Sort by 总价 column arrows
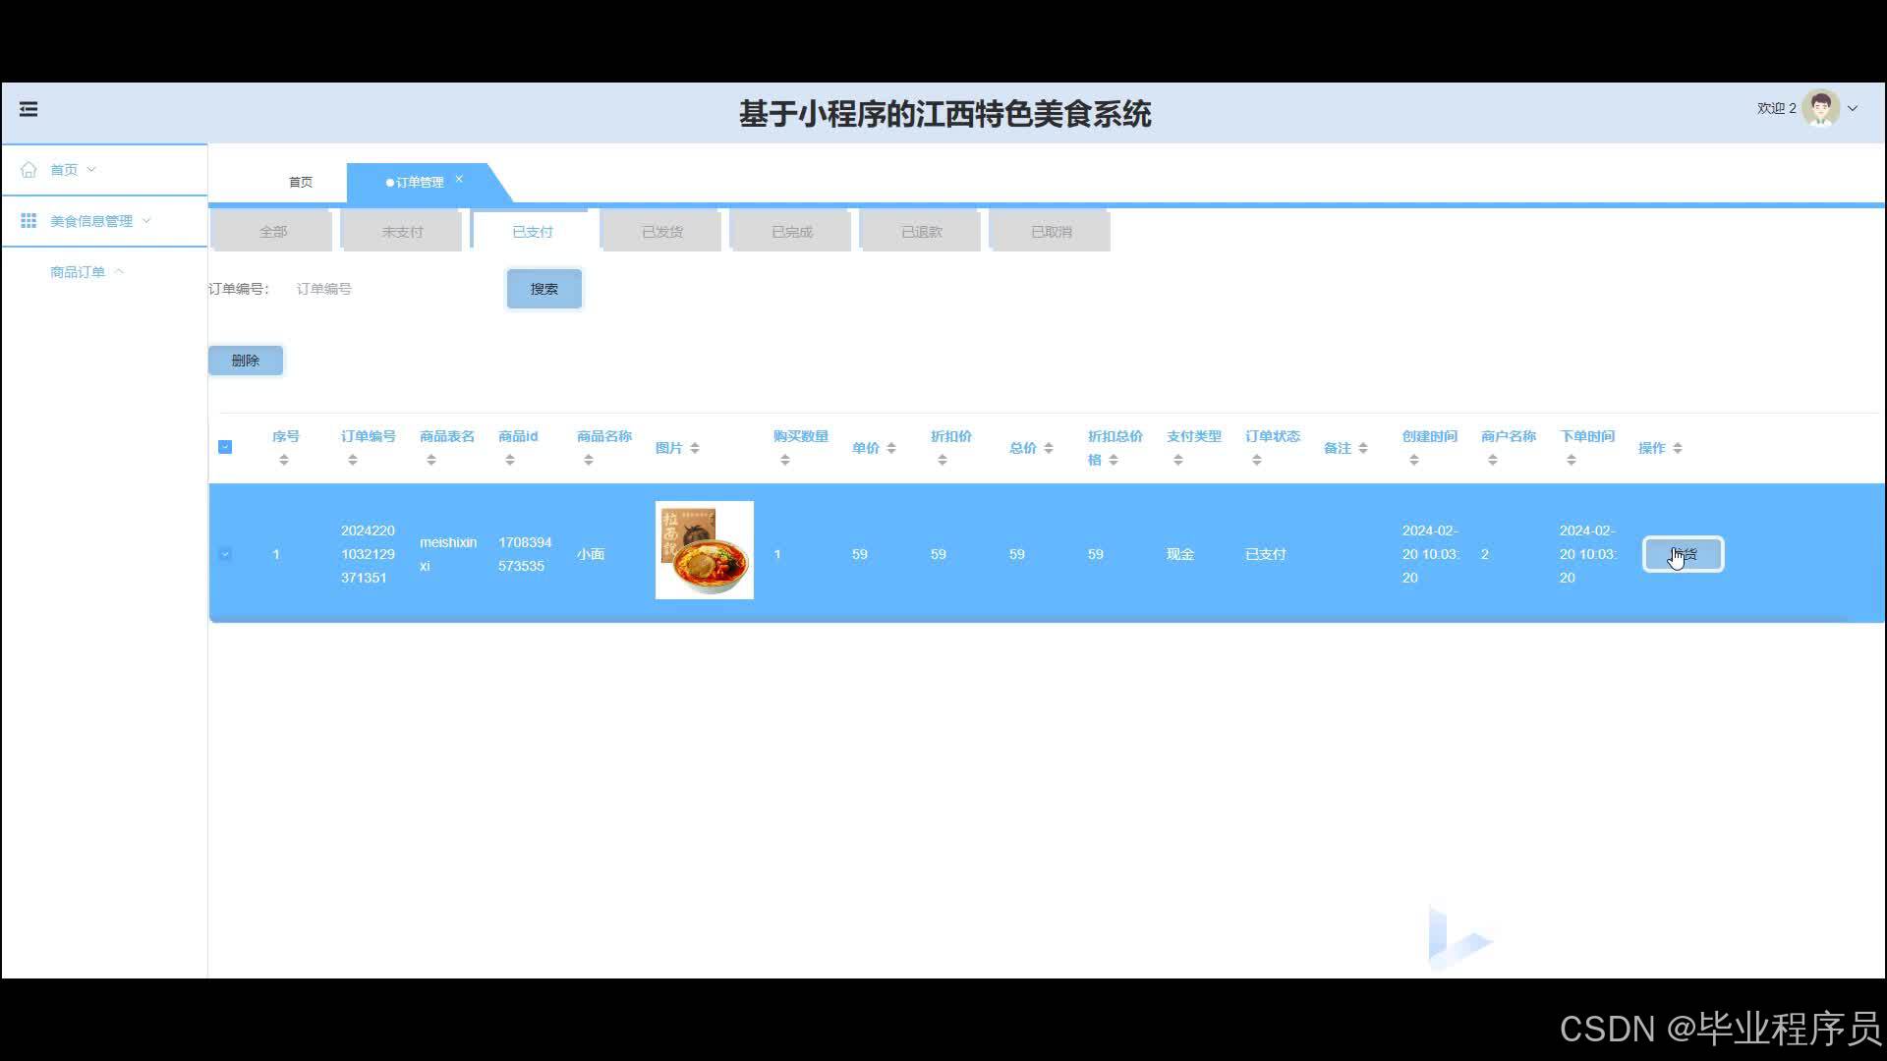This screenshot has width=1887, height=1061. pyautogui.click(x=1049, y=448)
